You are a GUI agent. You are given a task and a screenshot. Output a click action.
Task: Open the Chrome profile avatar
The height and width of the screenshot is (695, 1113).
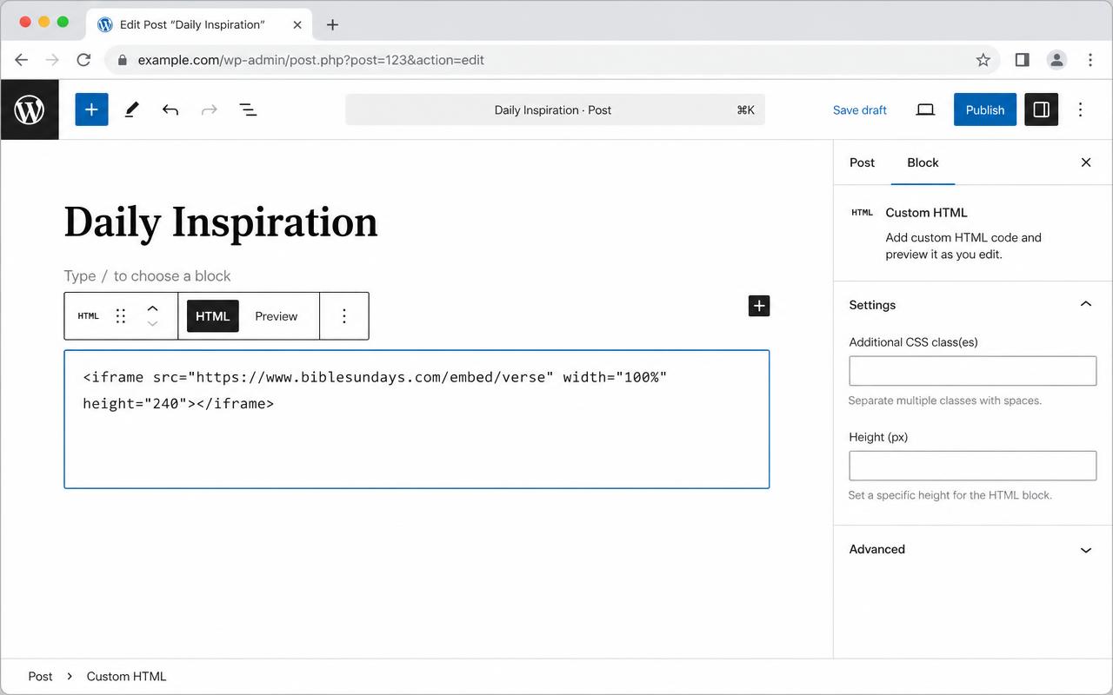pos(1056,60)
